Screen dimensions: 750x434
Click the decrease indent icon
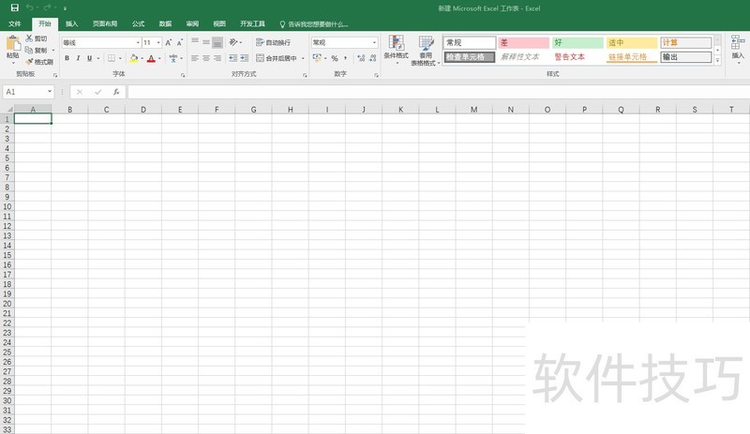232,58
